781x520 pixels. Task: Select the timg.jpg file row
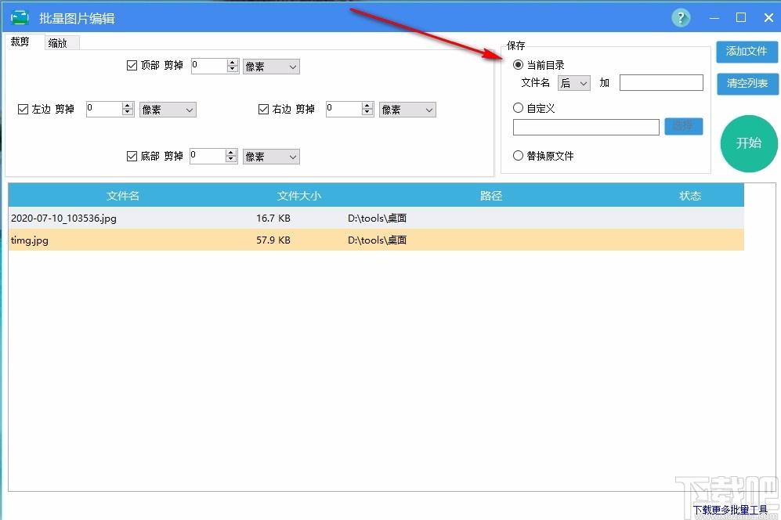(376, 240)
